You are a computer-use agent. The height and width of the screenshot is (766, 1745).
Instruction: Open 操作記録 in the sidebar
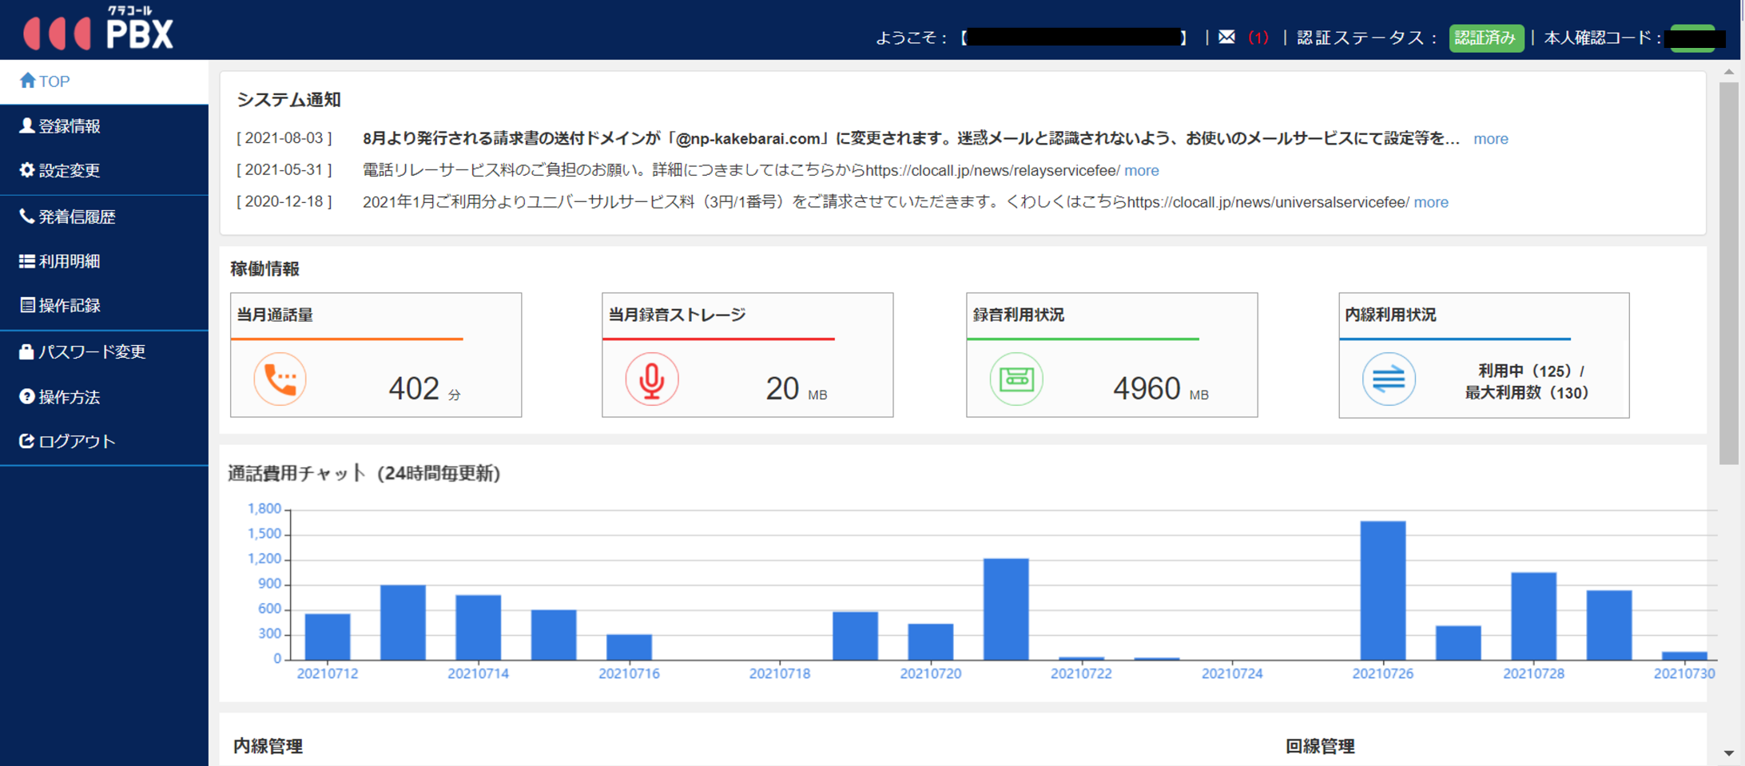(70, 306)
